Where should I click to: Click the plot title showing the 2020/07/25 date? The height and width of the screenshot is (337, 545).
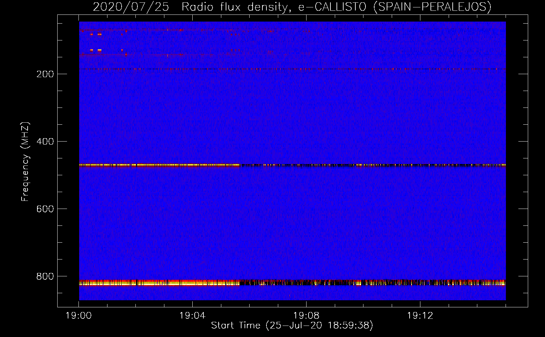coord(292,7)
